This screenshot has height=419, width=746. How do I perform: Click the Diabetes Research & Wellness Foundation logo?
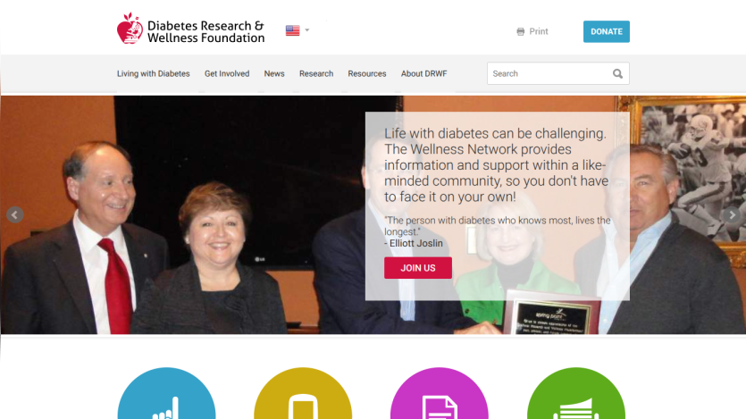[191, 29]
